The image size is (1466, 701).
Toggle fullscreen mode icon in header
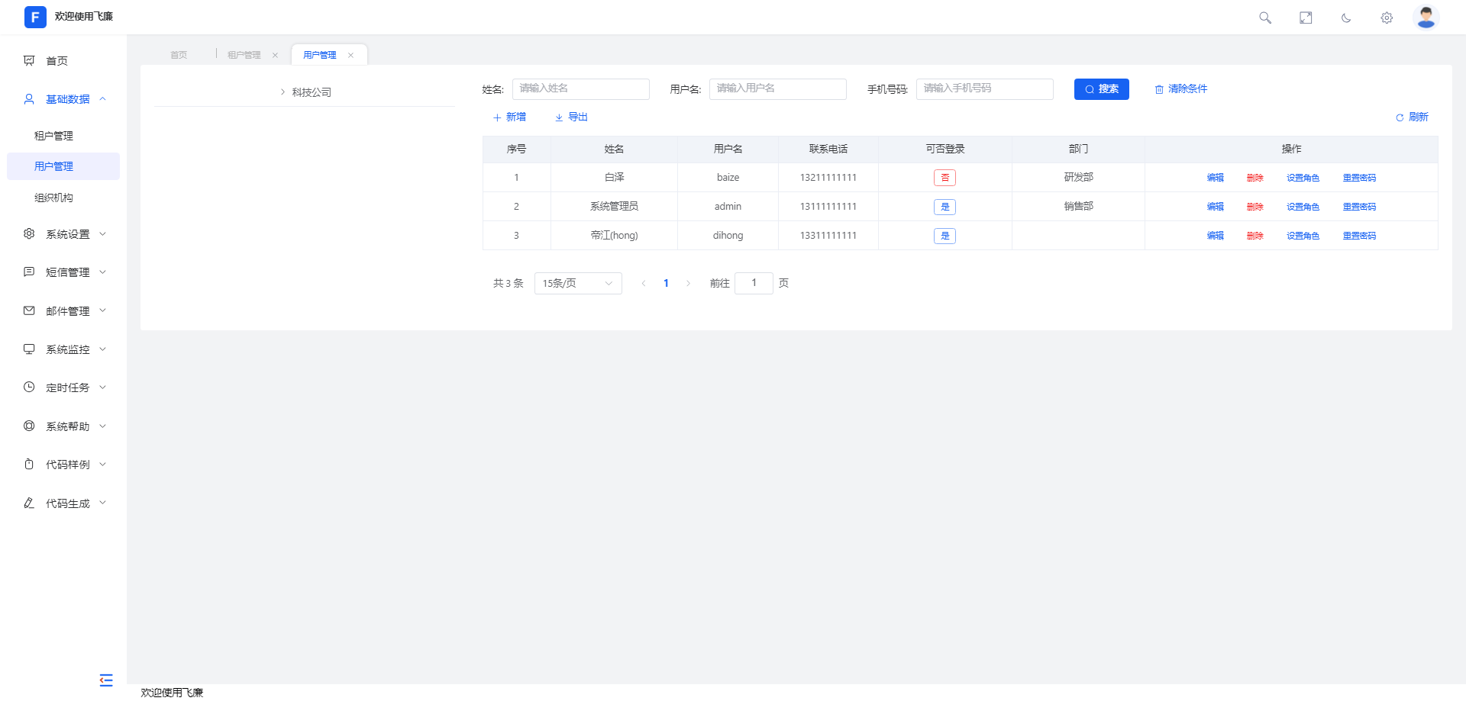[1306, 18]
